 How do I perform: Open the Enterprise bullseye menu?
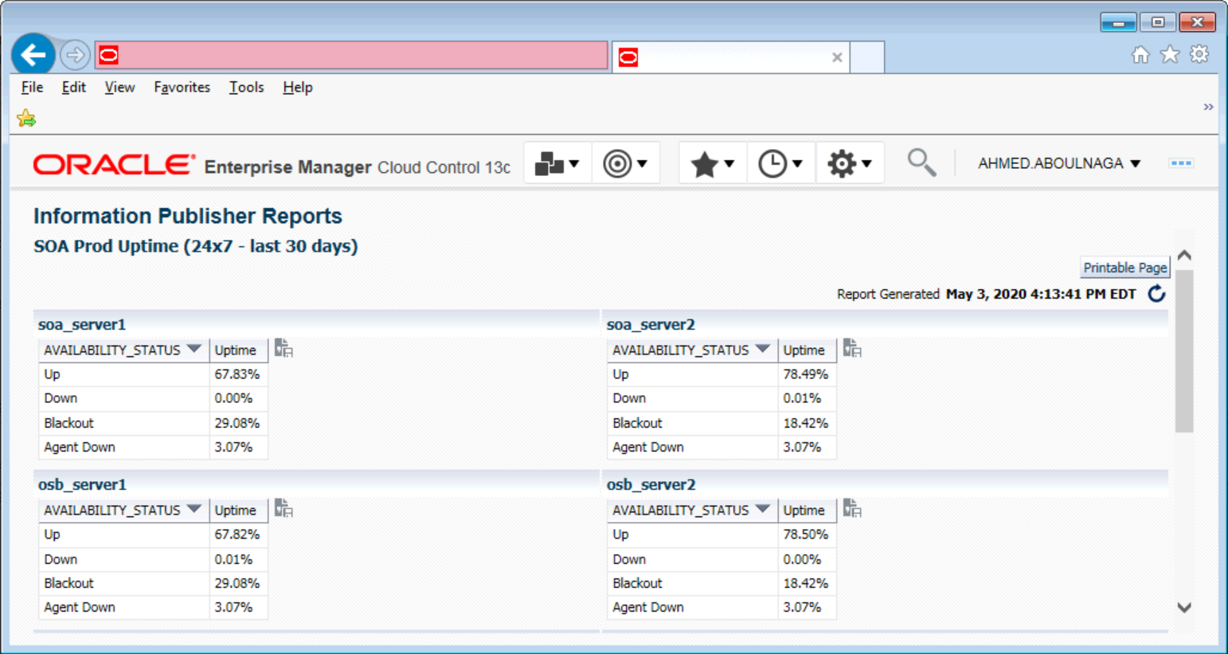(625, 164)
